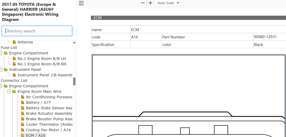Click the Harrier wiring diagram title

[x=30, y=12]
